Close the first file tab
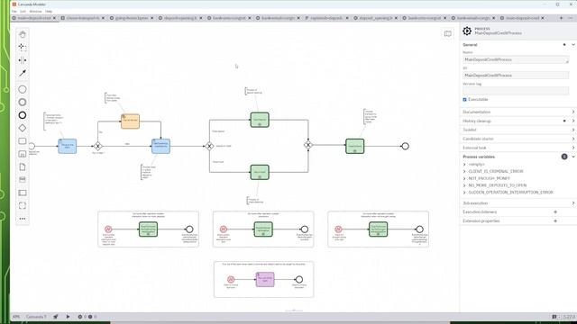 (54, 18)
